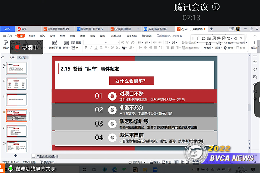Open the 插入 (Insert) ribbon tab

coord(42,36)
